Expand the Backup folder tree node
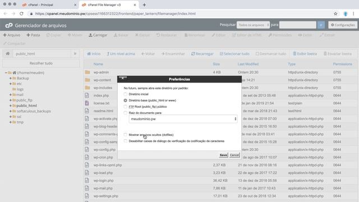This screenshot has height=202, width=359. tap(10, 78)
